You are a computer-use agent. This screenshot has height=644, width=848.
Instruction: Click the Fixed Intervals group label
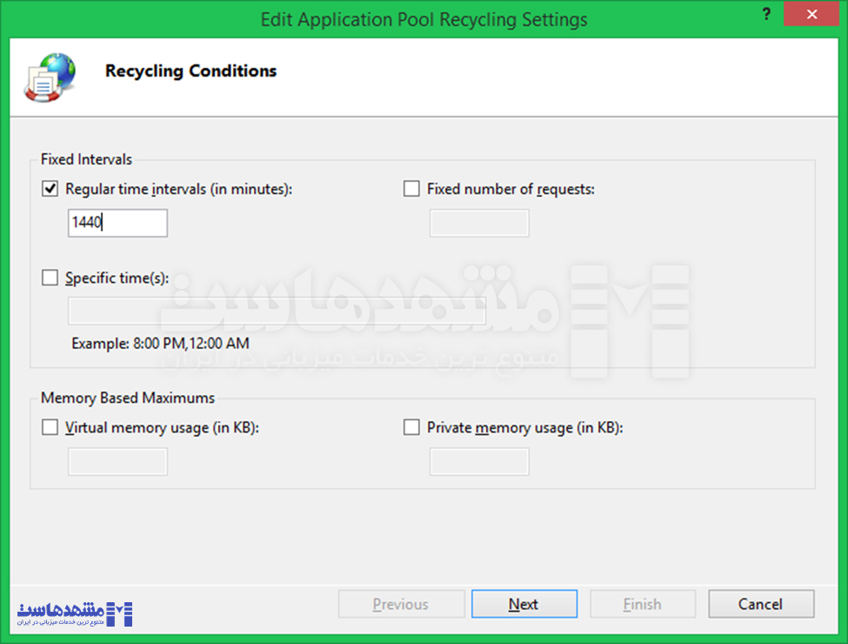[86, 159]
